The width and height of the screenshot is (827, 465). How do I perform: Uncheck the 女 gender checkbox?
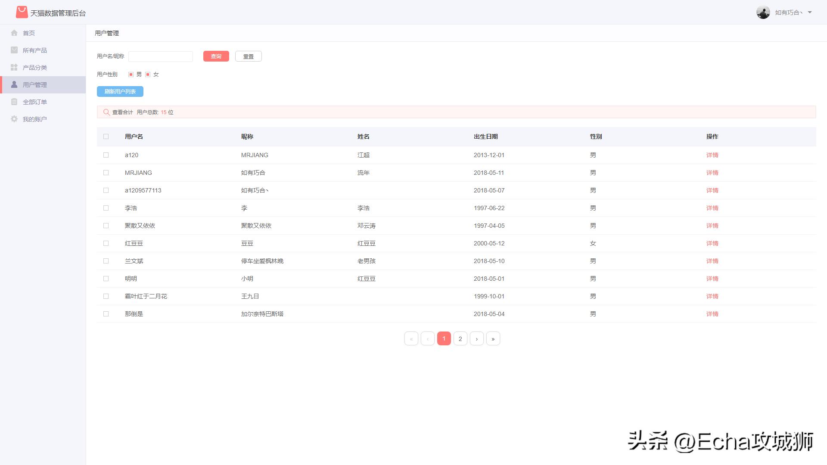pyautogui.click(x=148, y=74)
